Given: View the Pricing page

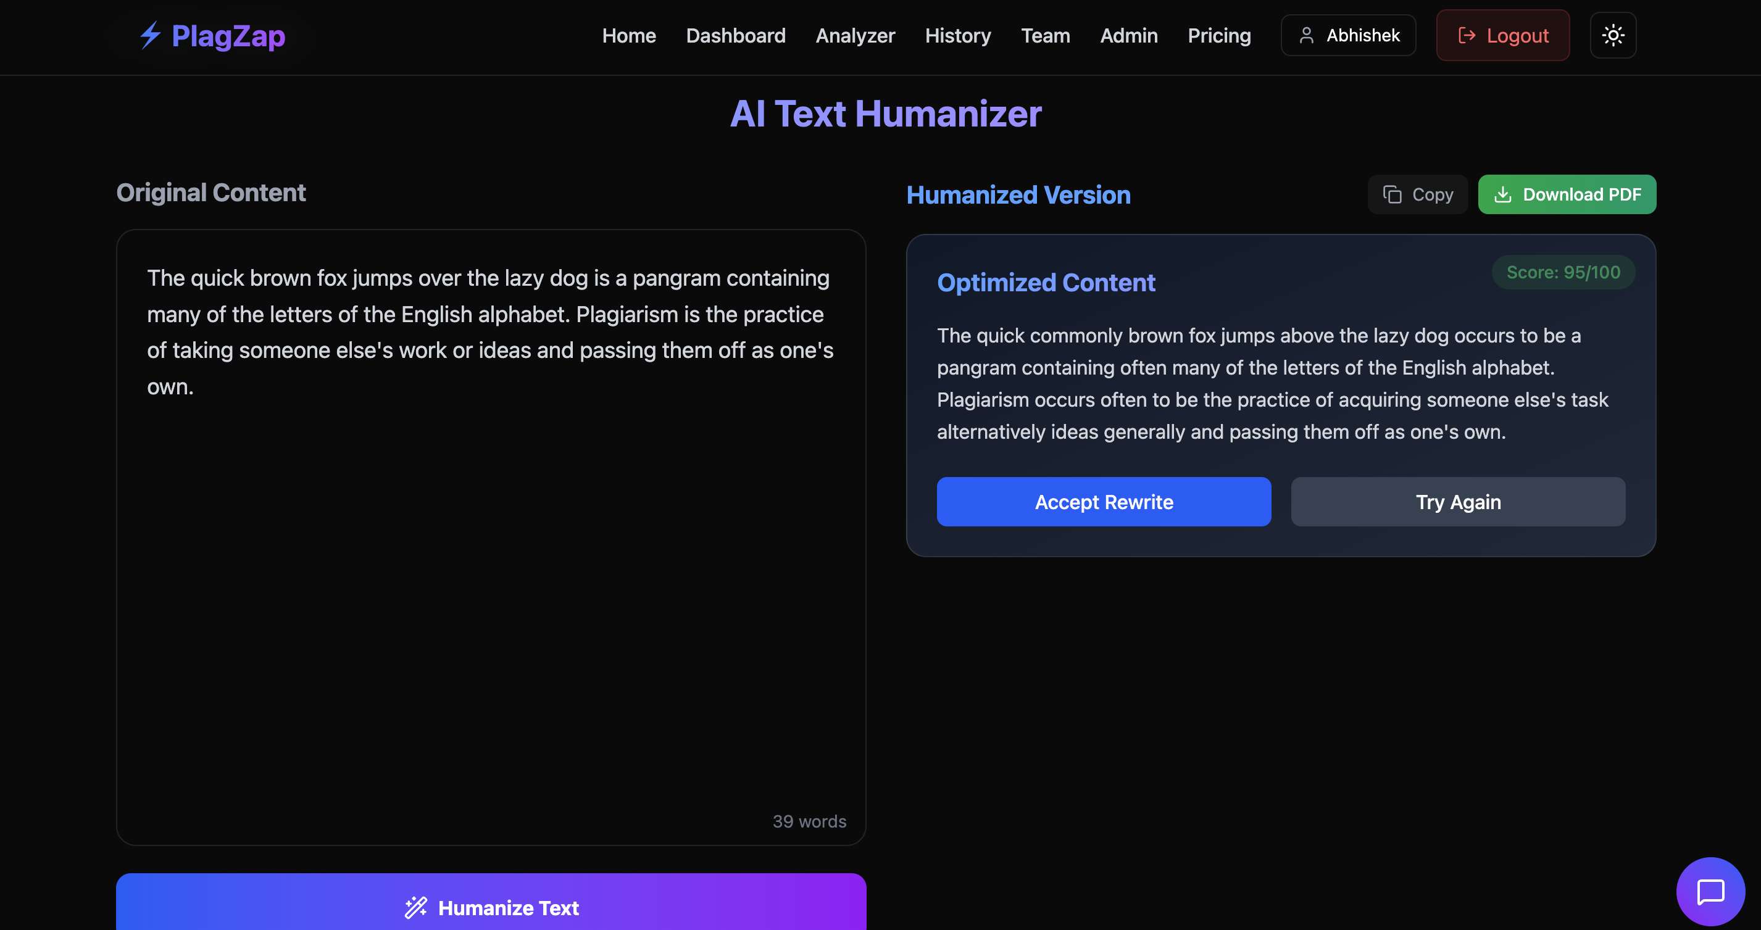Looking at the screenshot, I should [1219, 36].
